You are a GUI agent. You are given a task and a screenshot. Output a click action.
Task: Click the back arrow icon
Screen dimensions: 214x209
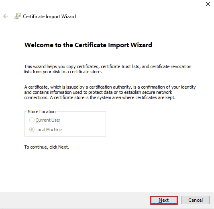tap(6, 16)
